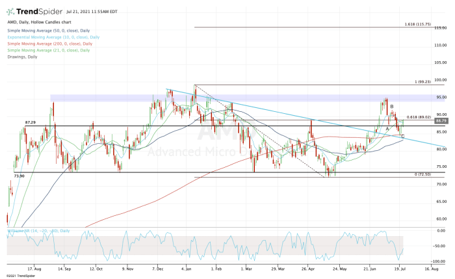
Task: Click the 60.00 price axis label
Action: pyautogui.click(x=441, y=219)
